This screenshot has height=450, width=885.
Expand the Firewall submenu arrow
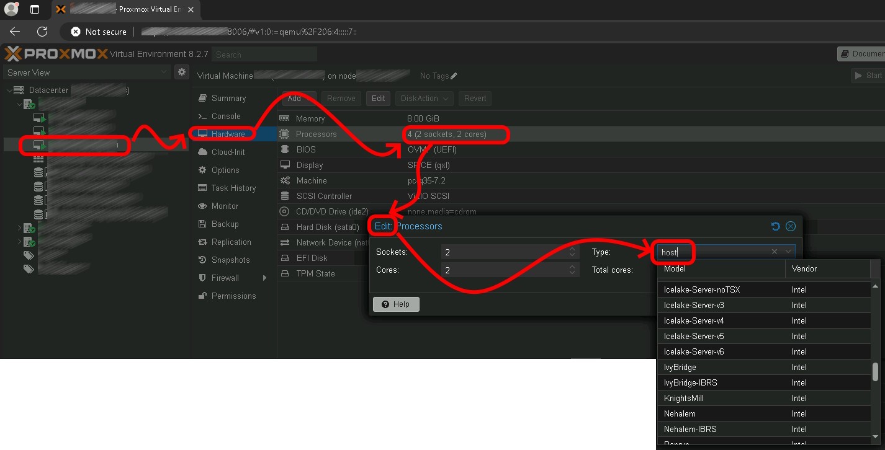[x=265, y=278]
